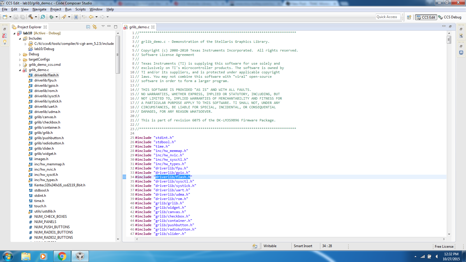Viewport: 466px width, 262px height.
Task: Select NUM_PANELS macro in outline tree
Action: (x=45, y=222)
